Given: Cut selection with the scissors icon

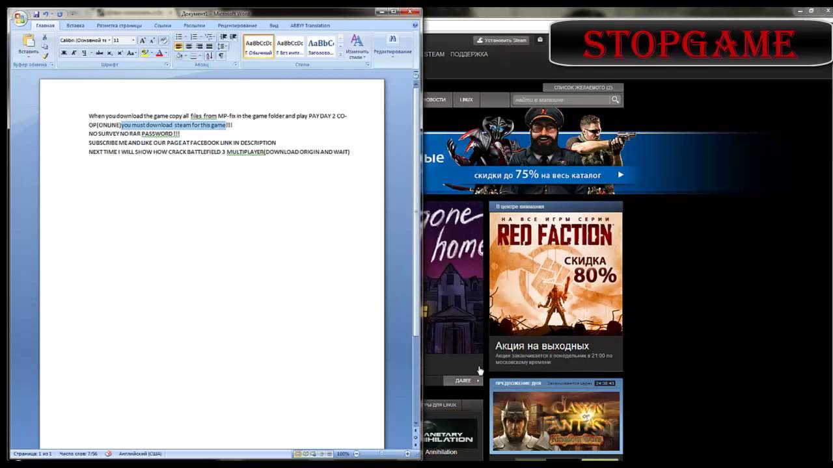Looking at the screenshot, I should tap(45, 38).
